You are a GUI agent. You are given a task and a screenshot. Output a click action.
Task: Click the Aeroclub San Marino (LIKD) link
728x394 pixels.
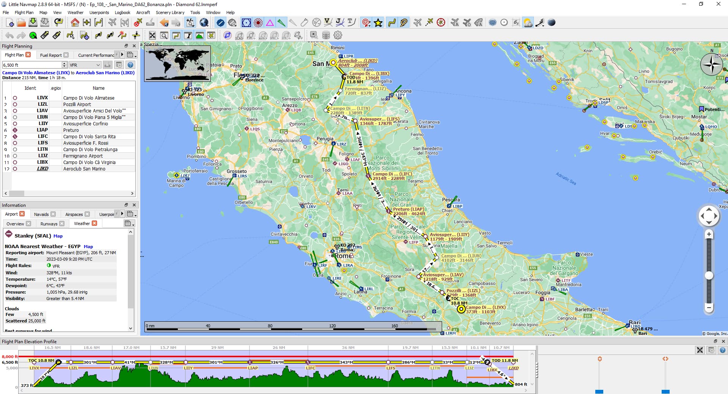click(x=105, y=73)
